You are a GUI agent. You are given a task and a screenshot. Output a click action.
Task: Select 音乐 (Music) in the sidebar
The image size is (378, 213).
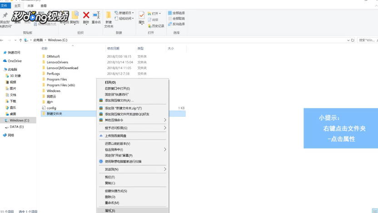point(11,108)
